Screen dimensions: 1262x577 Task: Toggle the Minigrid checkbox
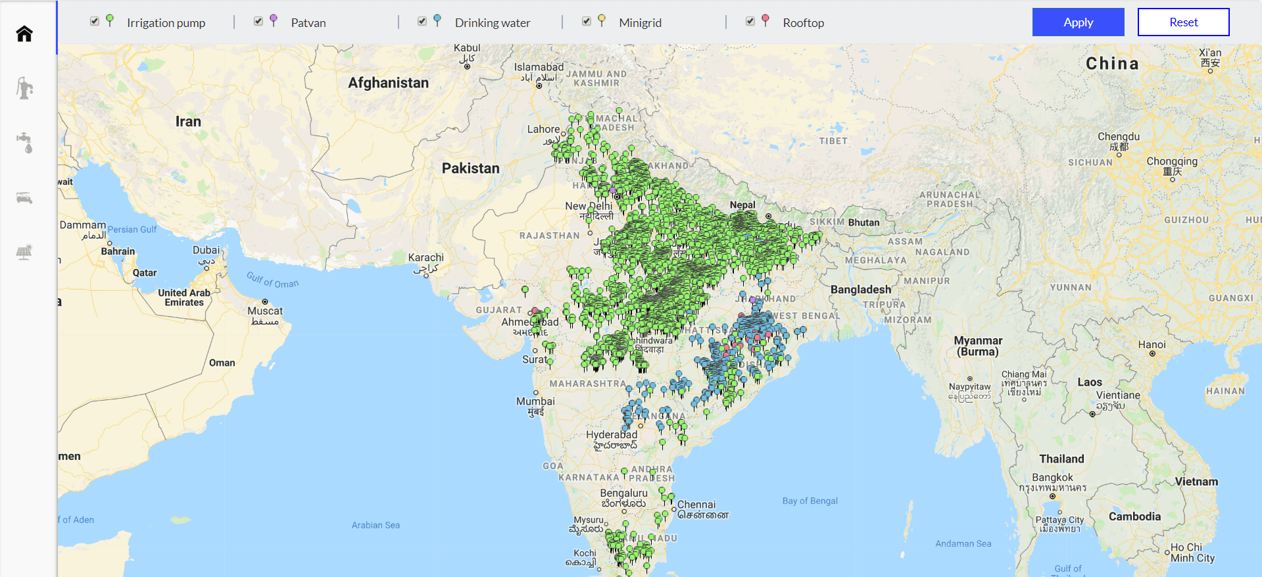pos(587,21)
